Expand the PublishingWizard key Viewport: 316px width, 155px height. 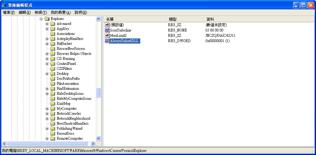(47, 128)
